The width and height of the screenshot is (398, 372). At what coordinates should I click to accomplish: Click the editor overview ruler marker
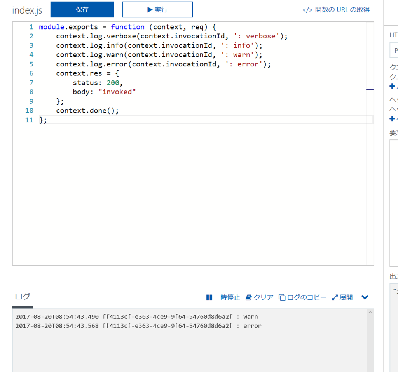pos(370,89)
